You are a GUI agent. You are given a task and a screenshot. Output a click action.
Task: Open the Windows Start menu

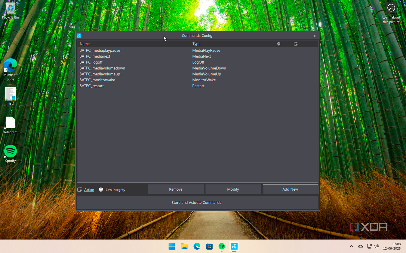pos(172,246)
